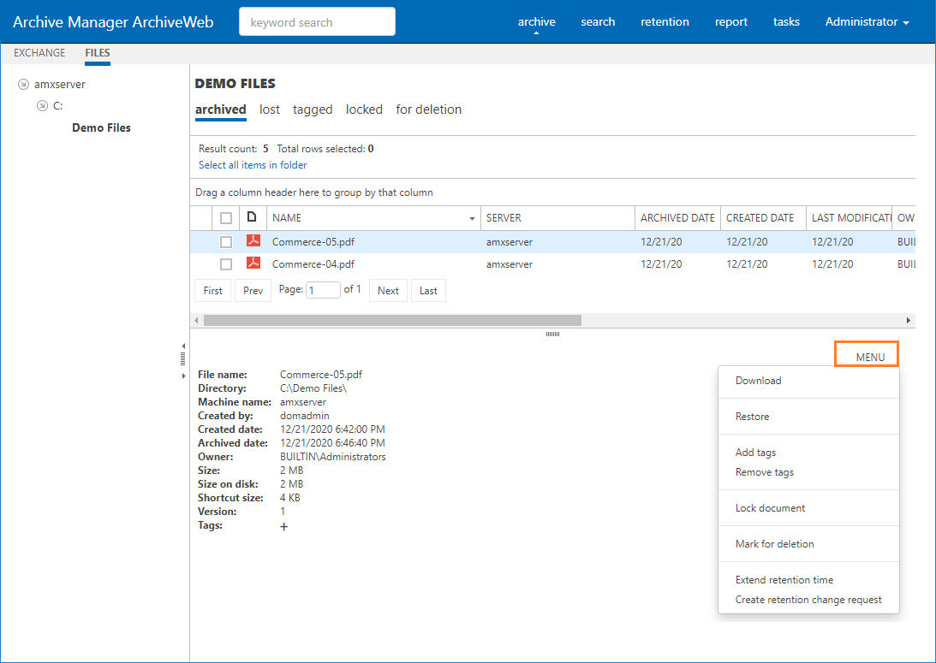This screenshot has width=936, height=663.
Task: Check the Commerce-04.pdf row checkbox
Action: pos(226,264)
